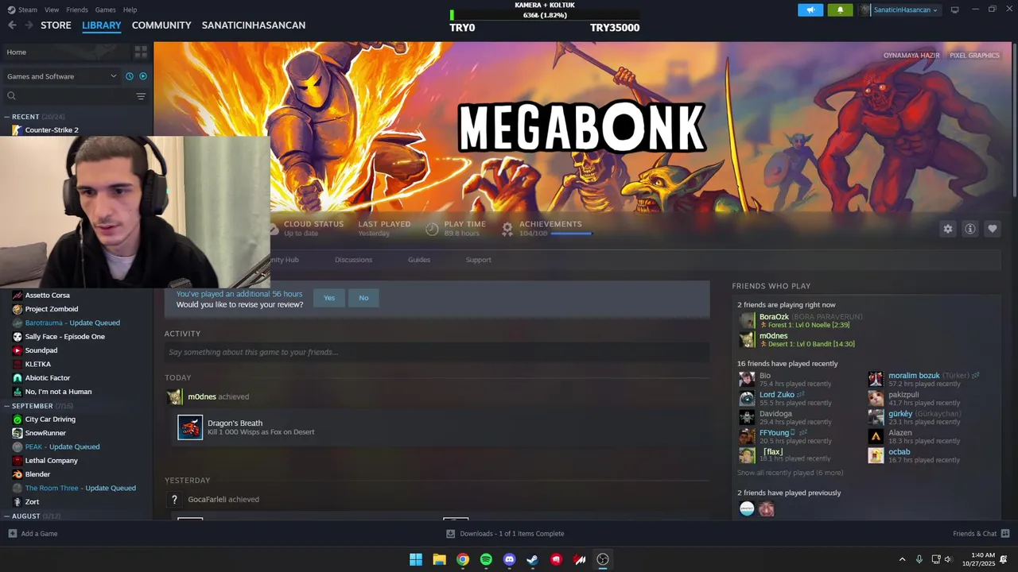This screenshot has height=572, width=1018.
Task: Toggle the recent activity clock filter
Action: tap(129, 76)
